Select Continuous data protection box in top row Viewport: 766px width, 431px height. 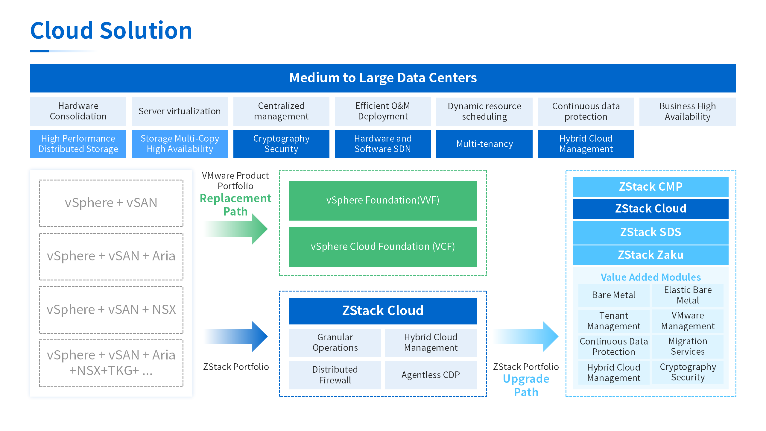click(x=586, y=111)
